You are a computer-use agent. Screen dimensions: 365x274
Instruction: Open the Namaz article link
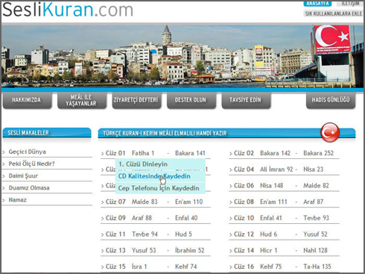click(18, 200)
